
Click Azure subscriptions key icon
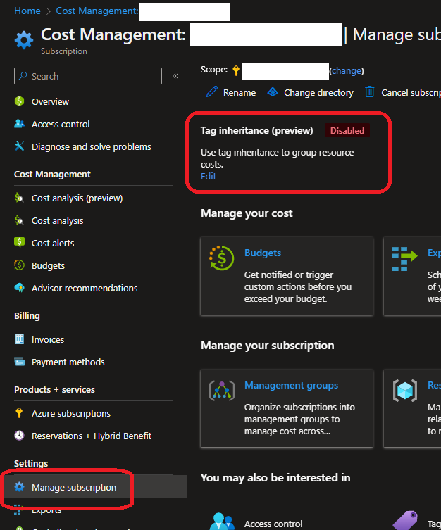[19, 412]
